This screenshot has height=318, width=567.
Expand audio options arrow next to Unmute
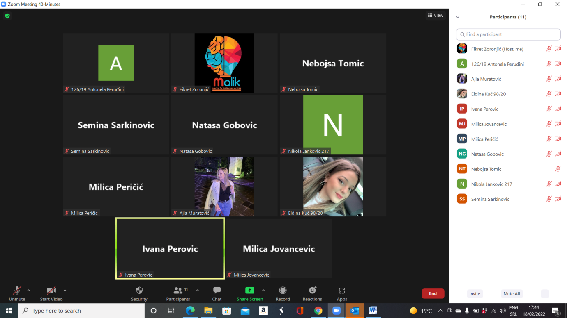click(x=29, y=291)
